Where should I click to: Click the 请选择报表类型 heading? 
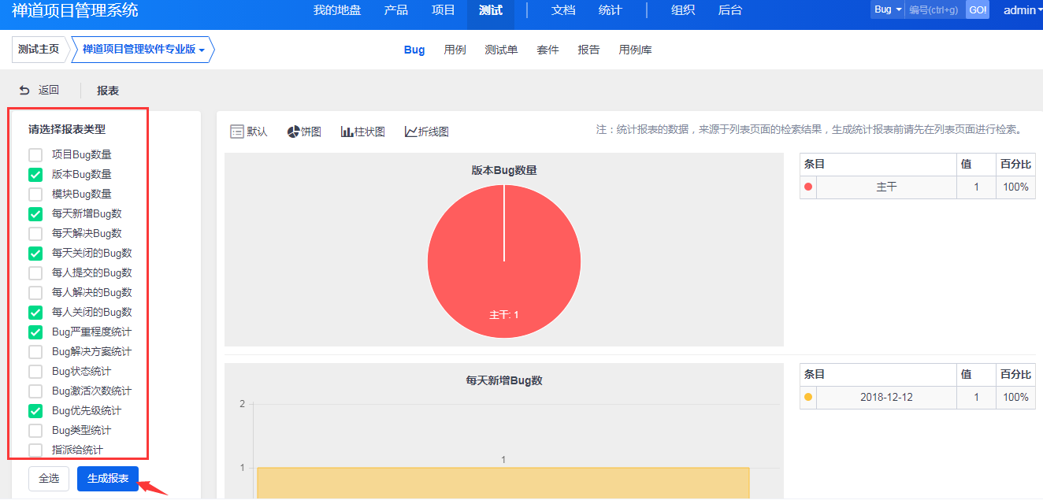coord(67,129)
